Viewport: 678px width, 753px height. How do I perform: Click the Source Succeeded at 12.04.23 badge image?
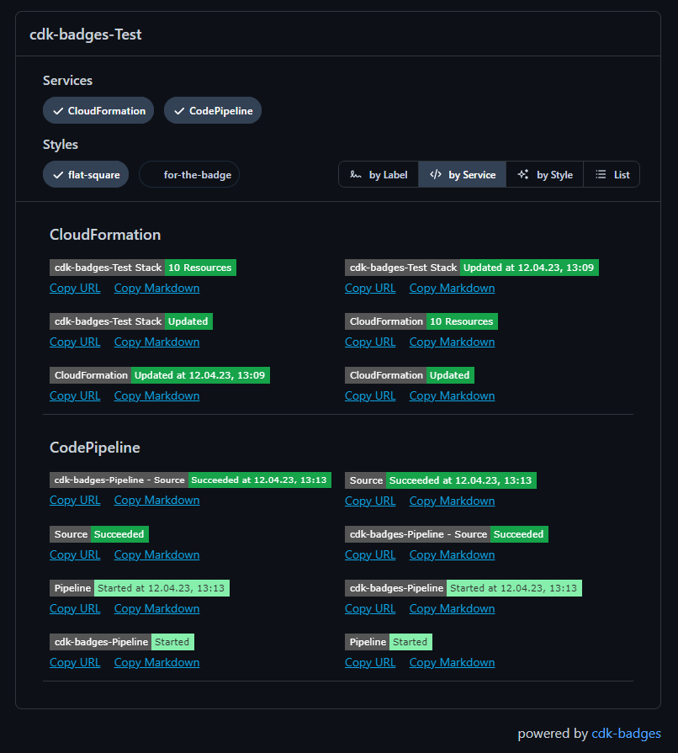click(x=440, y=480)
